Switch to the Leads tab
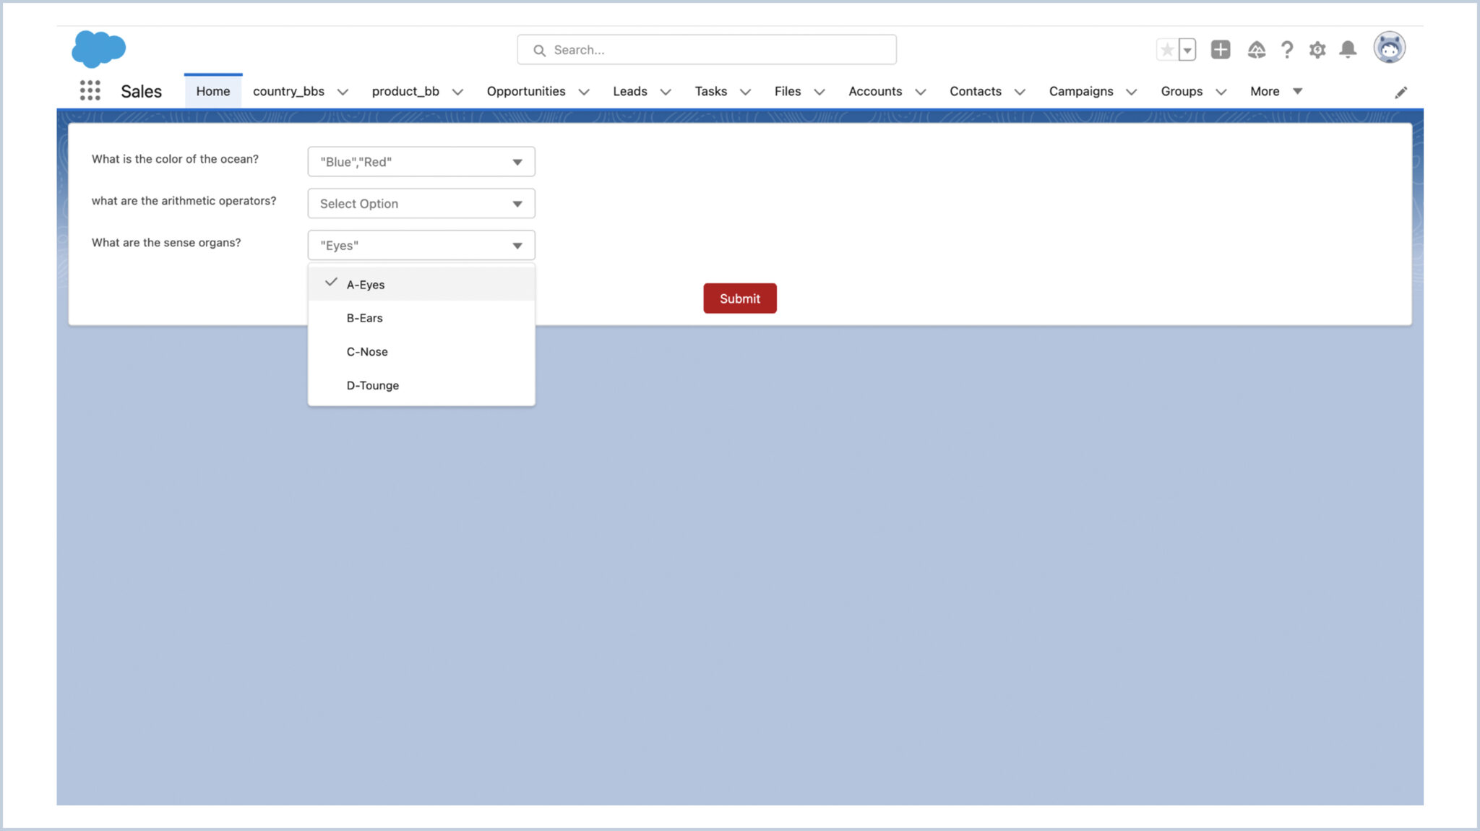 (629, 92)
